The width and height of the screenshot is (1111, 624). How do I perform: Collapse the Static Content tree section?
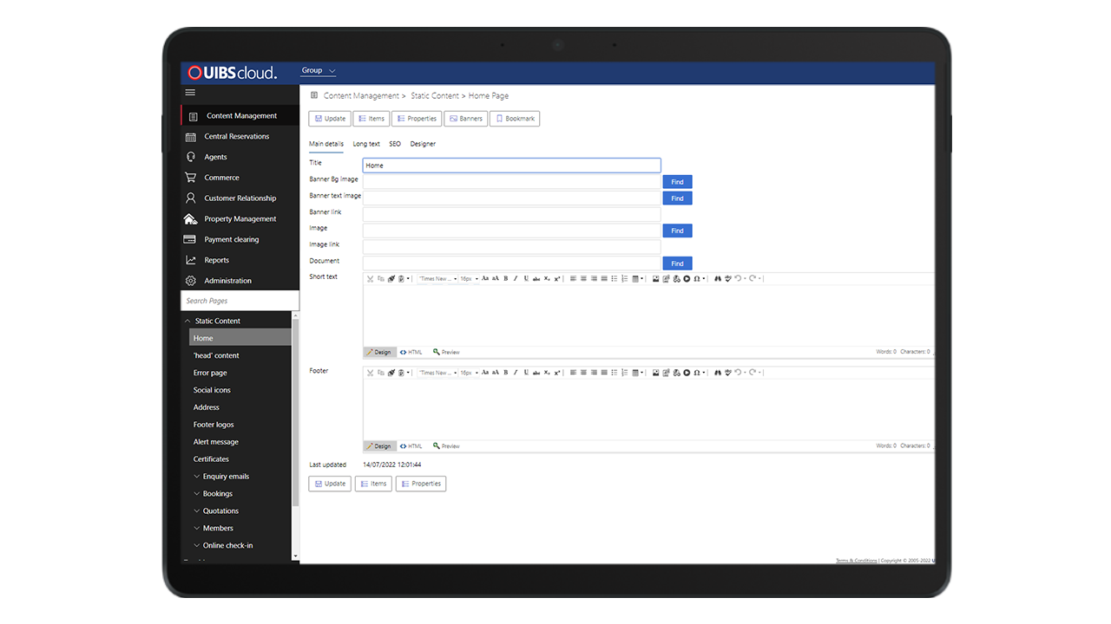(187, 321)
